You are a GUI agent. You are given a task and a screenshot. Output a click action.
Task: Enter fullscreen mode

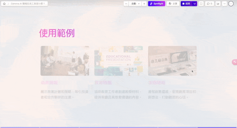(201, 4)
